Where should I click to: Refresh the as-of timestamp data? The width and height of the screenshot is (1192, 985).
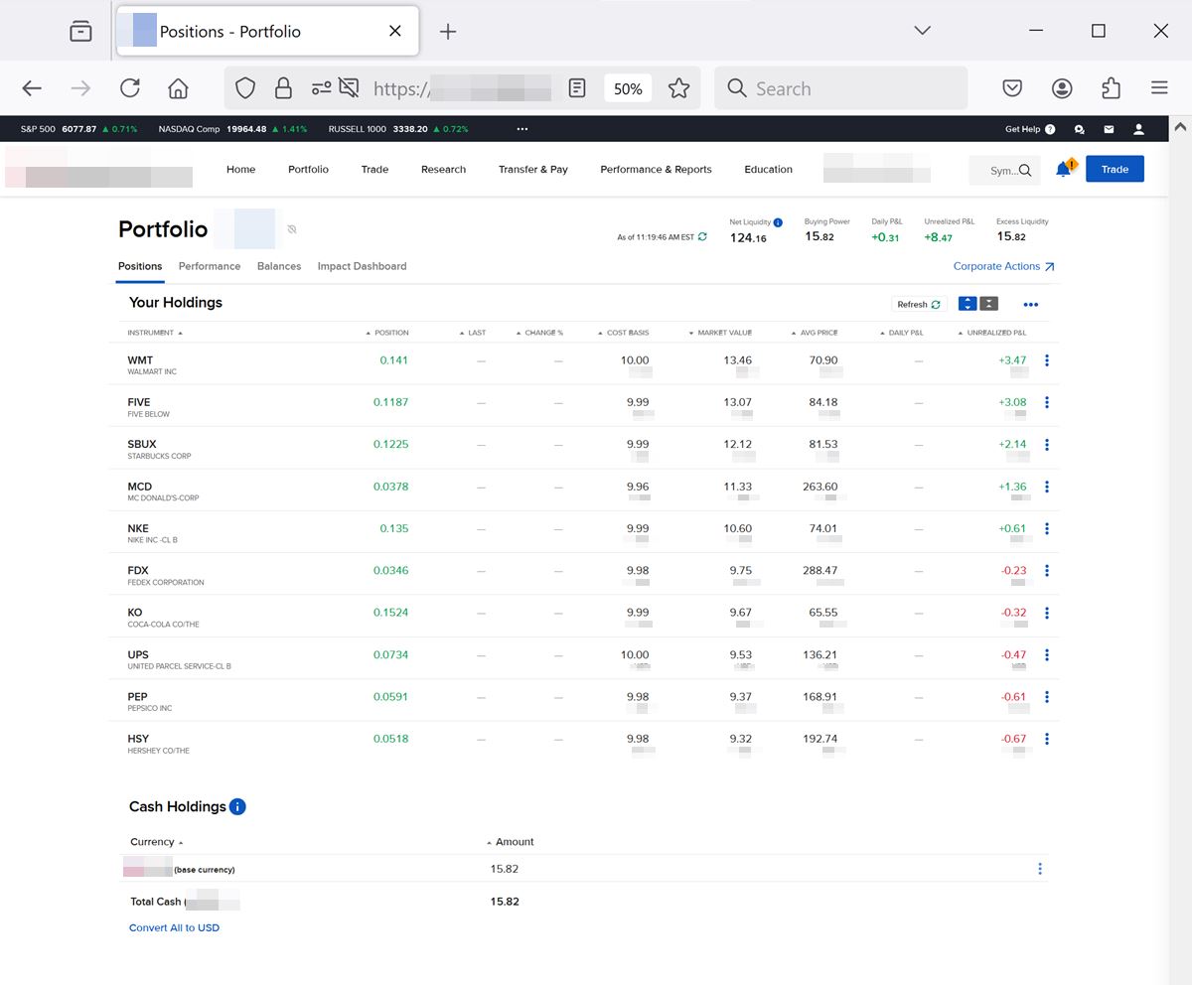point(703,237)
